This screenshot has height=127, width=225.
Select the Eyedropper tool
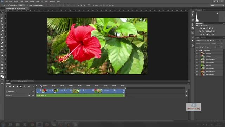click(x=2, y=28)
